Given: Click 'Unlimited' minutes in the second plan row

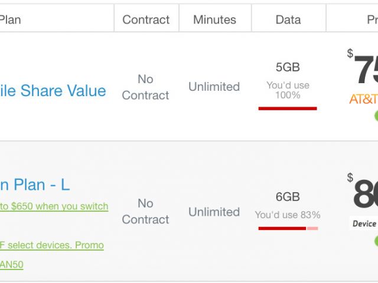Looking at the screenshot, I should coord(214,212).
